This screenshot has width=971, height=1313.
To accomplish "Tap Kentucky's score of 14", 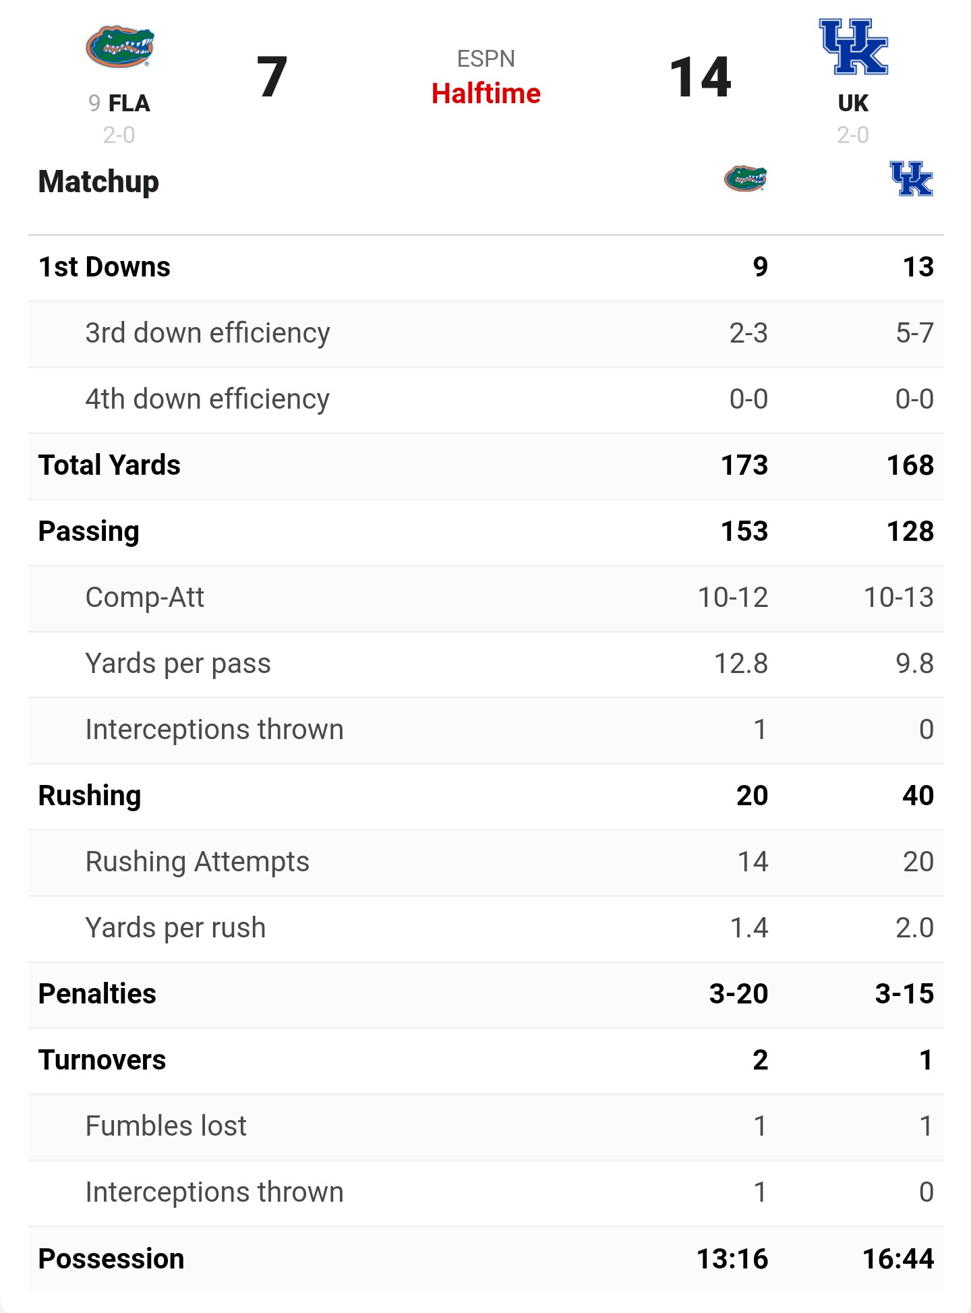I will point(700,77).
